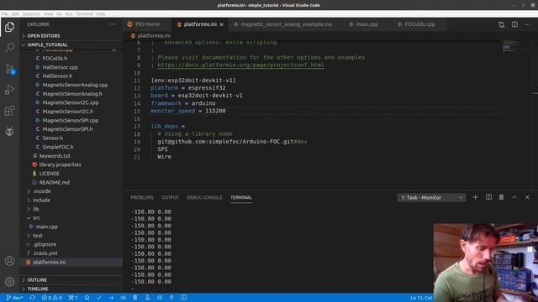This screenshot has width=538, height=302.
Task: Open the Task - Monitor terminal dropdown
Action: [431, 198]
